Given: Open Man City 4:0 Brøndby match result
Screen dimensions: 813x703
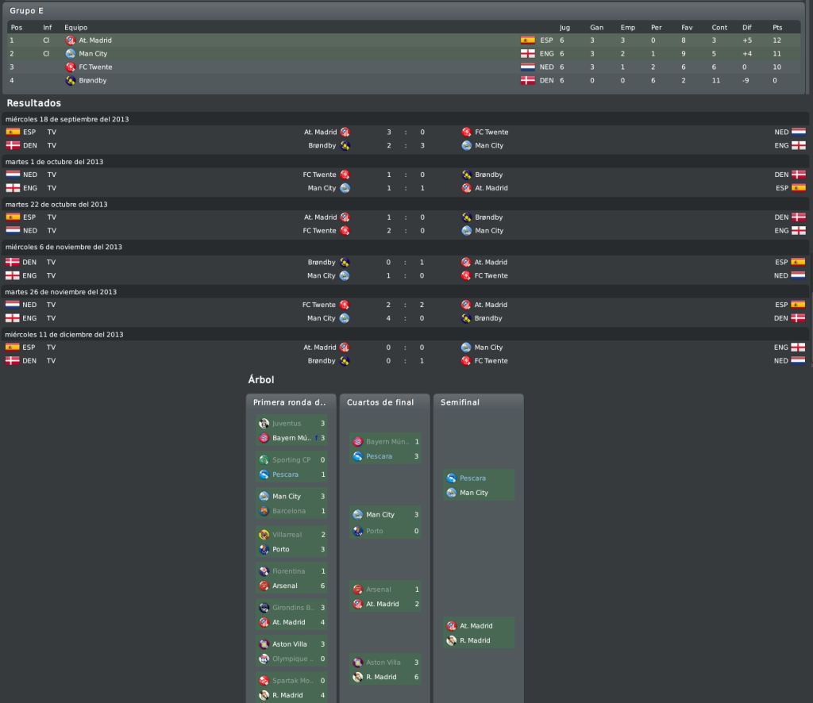Looking at the screenshot, I should coord(406,319).
